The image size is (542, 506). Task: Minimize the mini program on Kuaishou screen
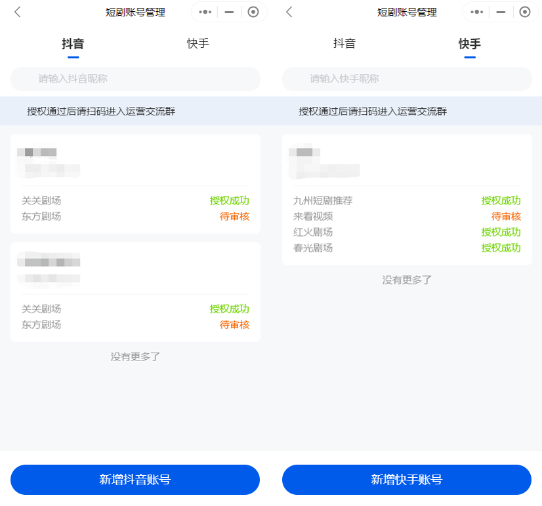click(501, 12)
